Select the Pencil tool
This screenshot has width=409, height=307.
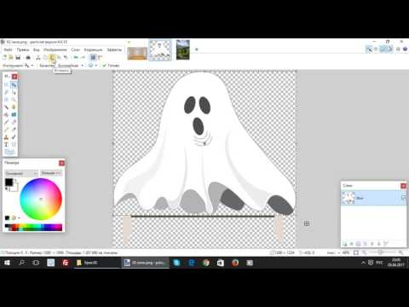pos(6,130)
